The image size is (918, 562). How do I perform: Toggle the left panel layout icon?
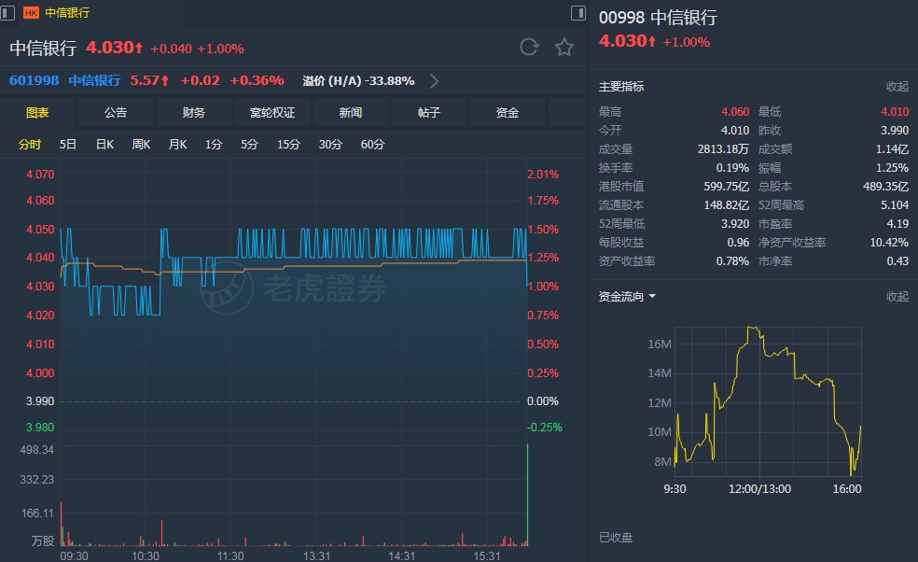pos(7,12)
